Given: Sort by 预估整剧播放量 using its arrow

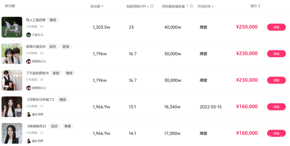Looking at the screenshot, I should tap(187, 6).
